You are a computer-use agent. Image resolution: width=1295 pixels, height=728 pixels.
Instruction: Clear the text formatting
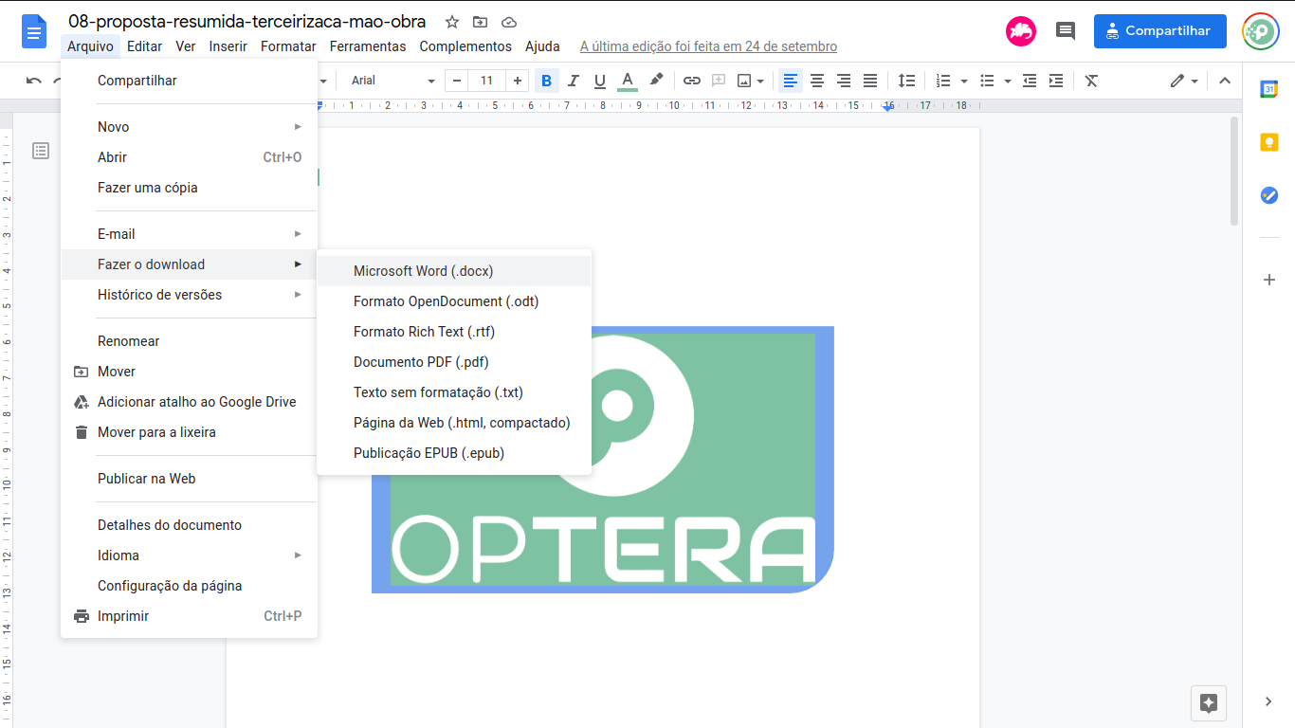(1091, 81)
